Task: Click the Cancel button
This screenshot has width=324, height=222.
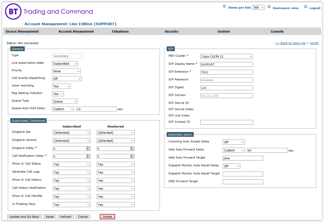Action: (83, 217)
